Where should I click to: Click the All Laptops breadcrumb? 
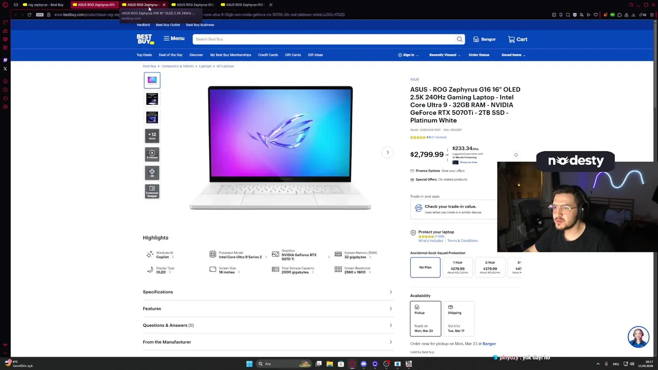[225, 66]
